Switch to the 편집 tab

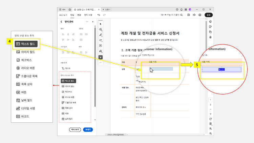72,15
